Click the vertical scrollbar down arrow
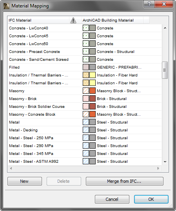Viewport: 176px width, 211px height. coord(165,162)
